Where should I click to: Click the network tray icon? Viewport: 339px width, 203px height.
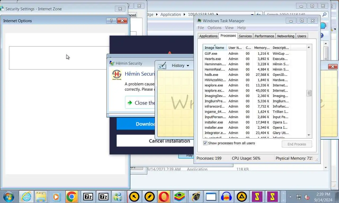pos(299,197)
